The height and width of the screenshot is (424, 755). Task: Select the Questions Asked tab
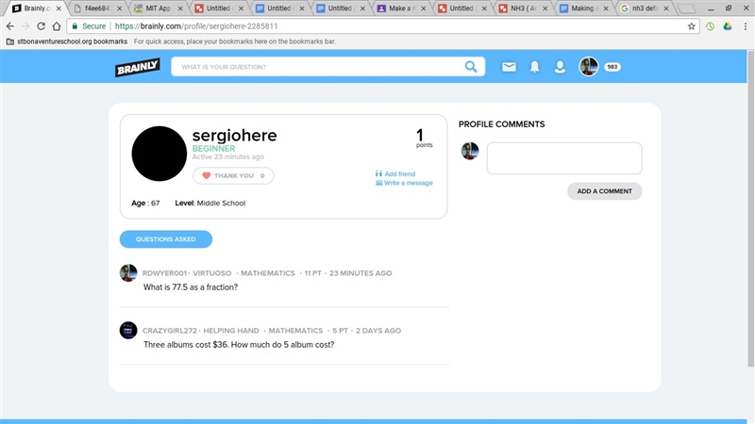point(166,239)
